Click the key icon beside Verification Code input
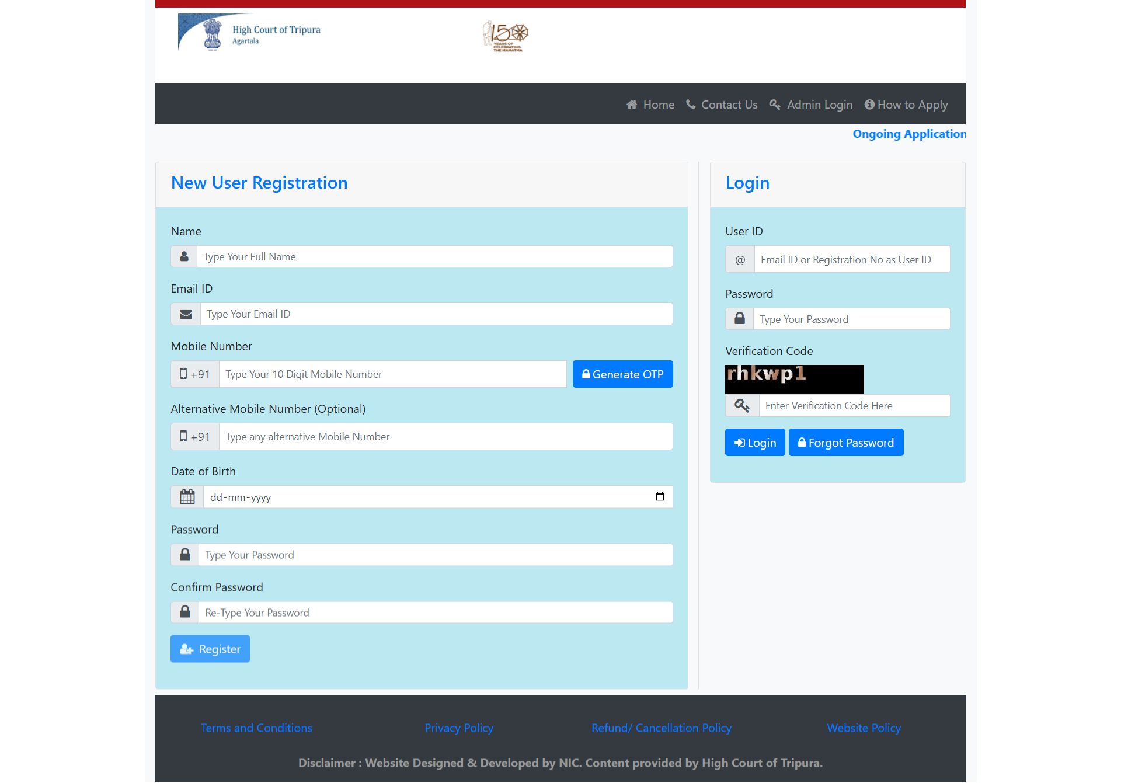 coord(741,406)
